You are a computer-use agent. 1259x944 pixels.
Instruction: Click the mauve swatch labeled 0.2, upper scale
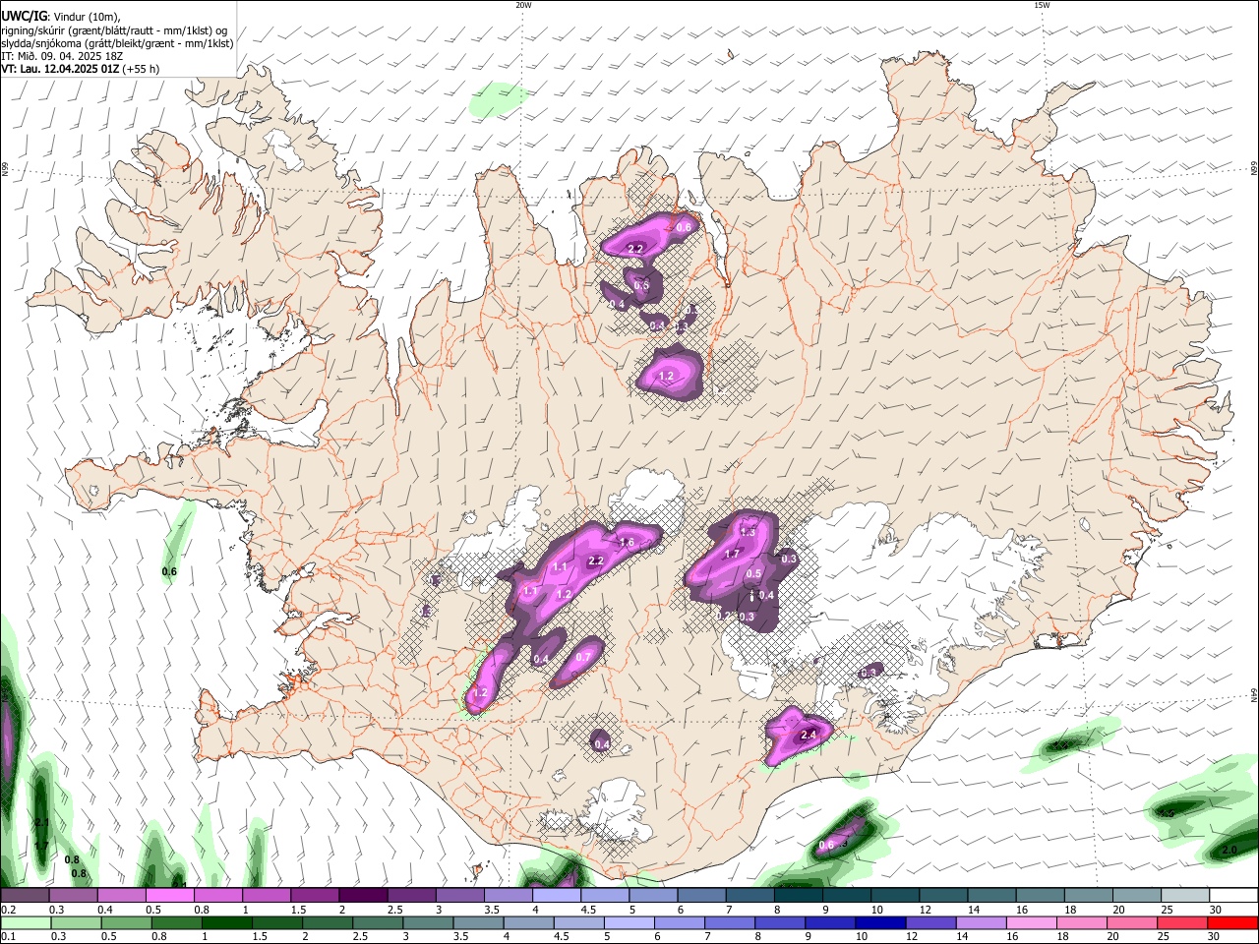[x=25, y=895]
